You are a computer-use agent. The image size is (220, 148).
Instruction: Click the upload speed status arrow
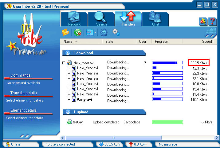(x=131, y=144)
